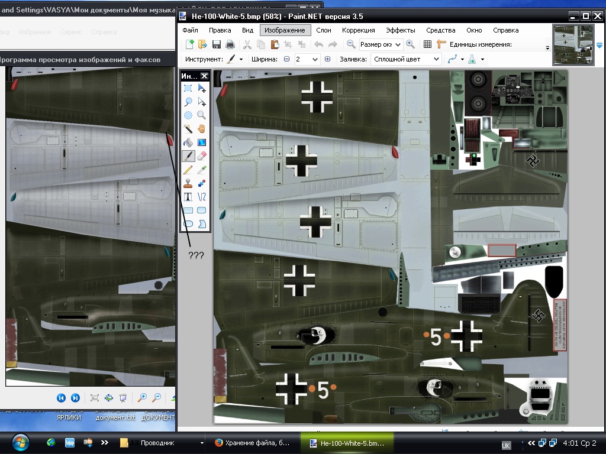The image size is (606, 454).
Task: Open the Эффекты menu
Action: 401,30
